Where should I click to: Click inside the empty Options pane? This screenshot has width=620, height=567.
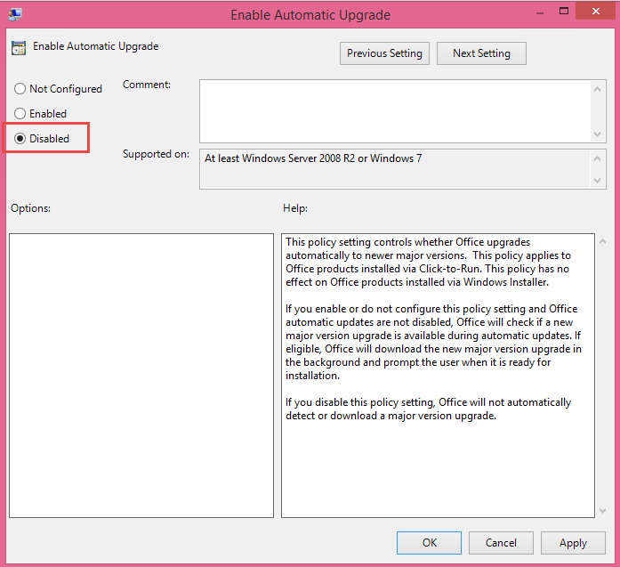click(x=141, y=375)
